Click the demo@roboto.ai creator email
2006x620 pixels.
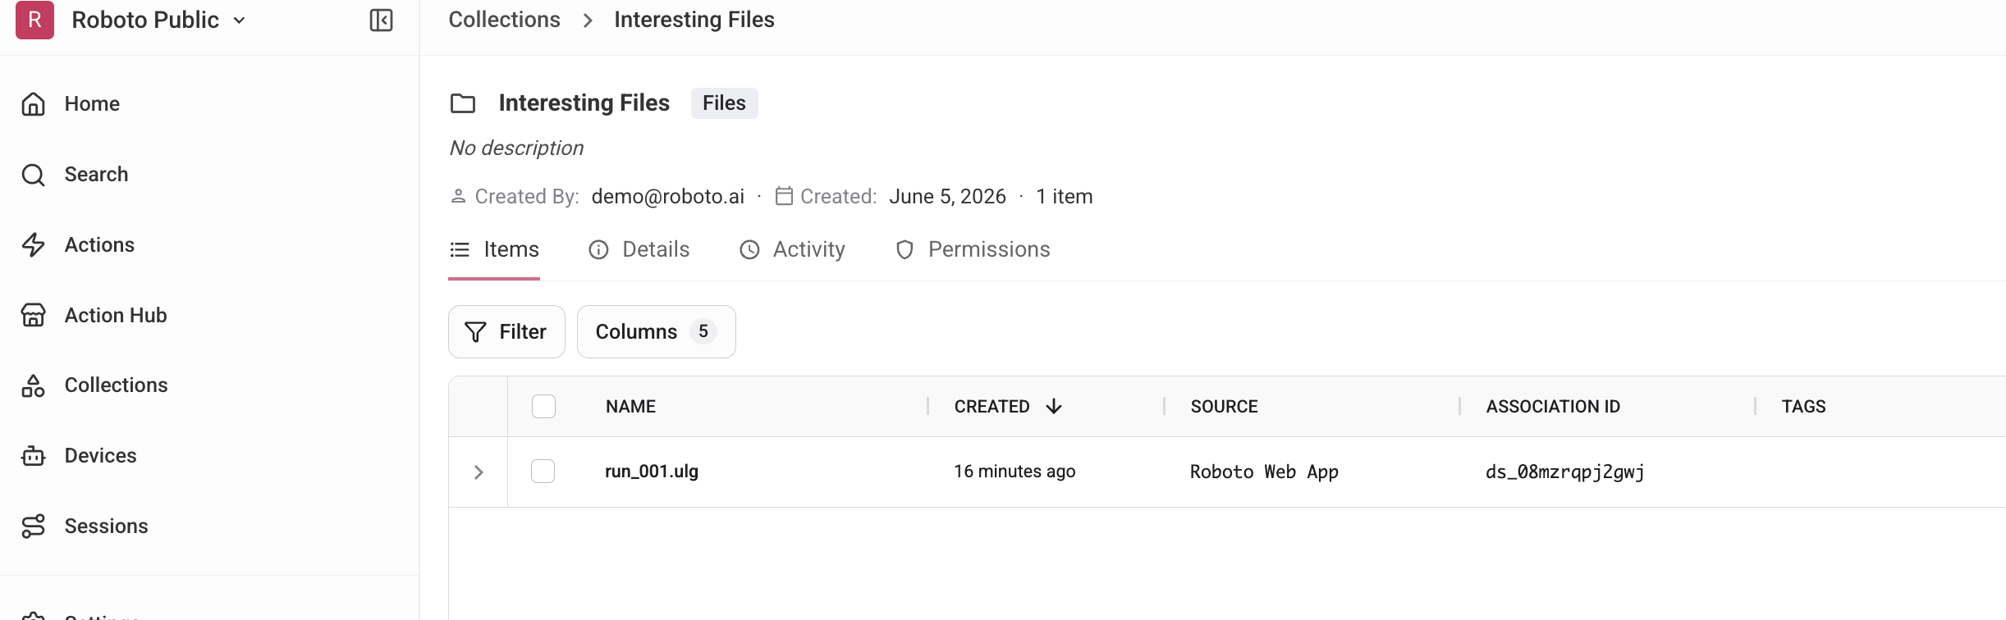pyautogui.click(x=667, y=197)
